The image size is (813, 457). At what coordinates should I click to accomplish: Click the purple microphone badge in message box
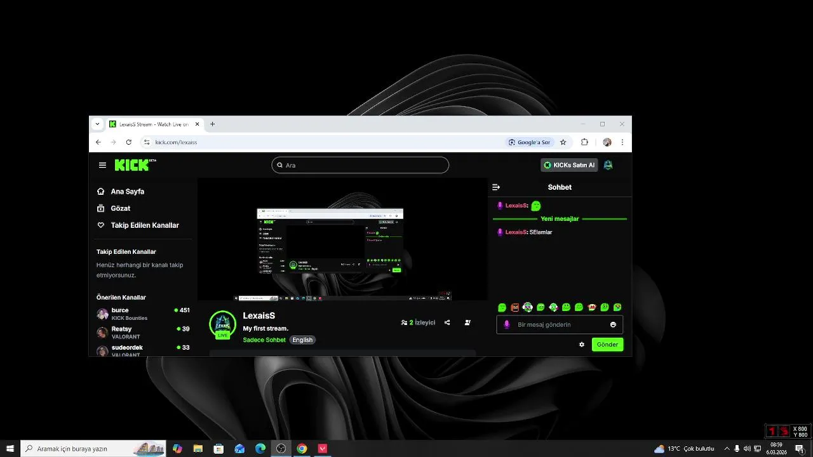(x=506, y=324)
